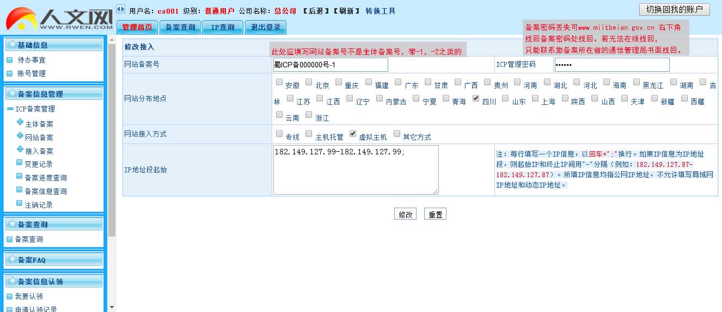The height and width of the screenshot is (312, 722).
Task: Click the icon beside 备案进度查询
Action: coord(20,177)
